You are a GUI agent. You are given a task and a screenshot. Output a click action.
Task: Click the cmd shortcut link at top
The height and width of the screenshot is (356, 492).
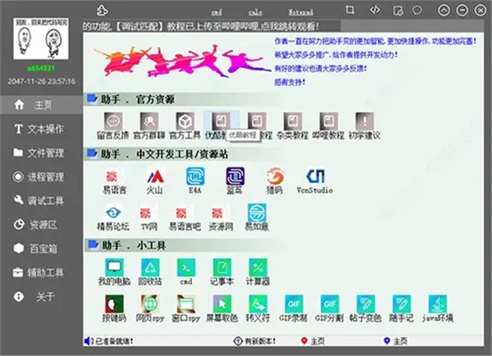click(x=216, y=12)
